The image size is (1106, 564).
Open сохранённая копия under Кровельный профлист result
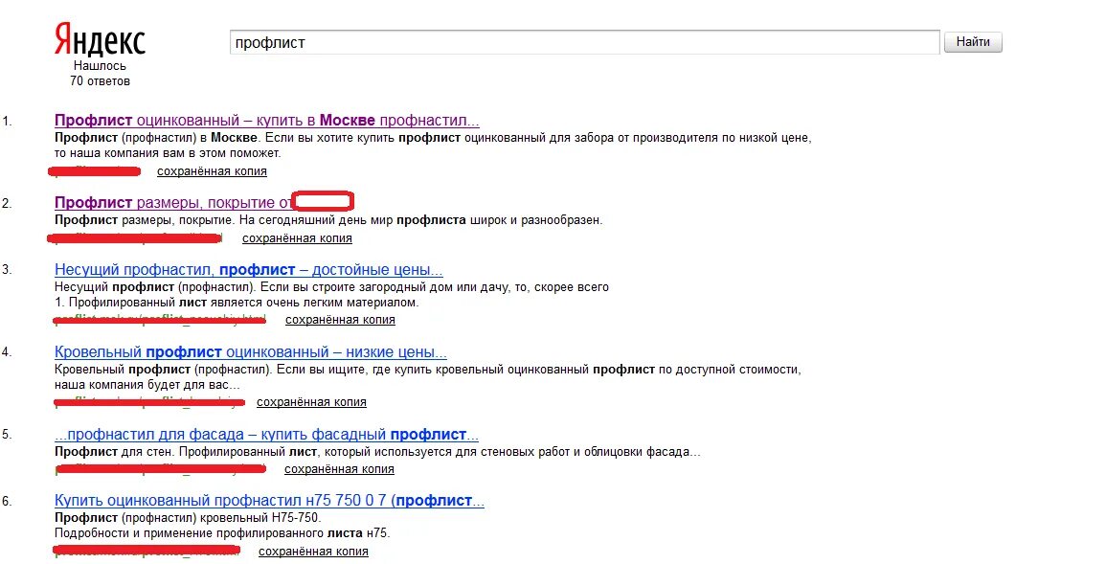tap(311, 402)
